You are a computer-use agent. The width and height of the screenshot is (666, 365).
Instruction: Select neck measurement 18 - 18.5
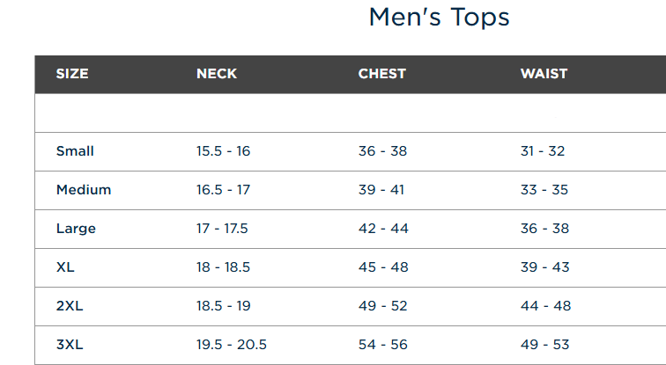(224, 267)
